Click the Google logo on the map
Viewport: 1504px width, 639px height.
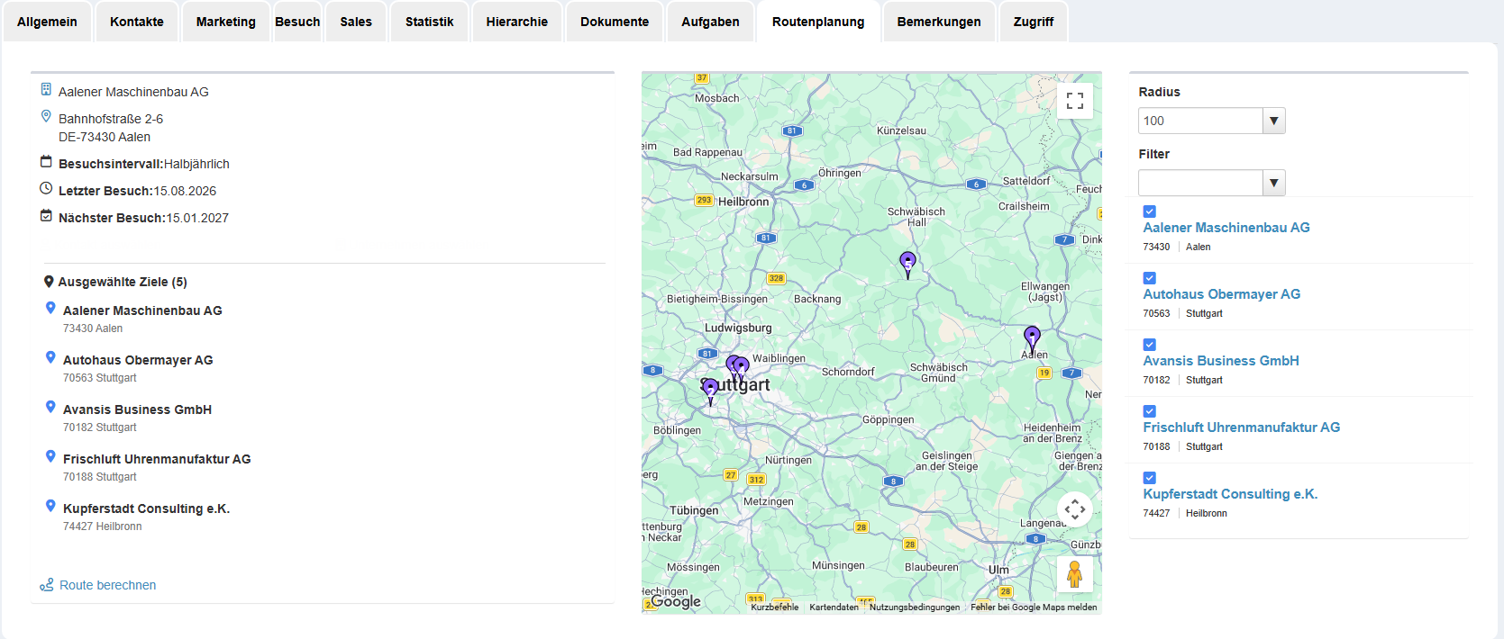[x=675, y=601]
